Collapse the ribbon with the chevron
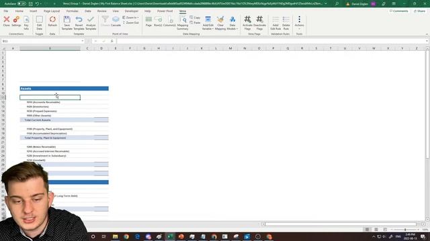This screenshot has height=241, width=430. point(427,34)
